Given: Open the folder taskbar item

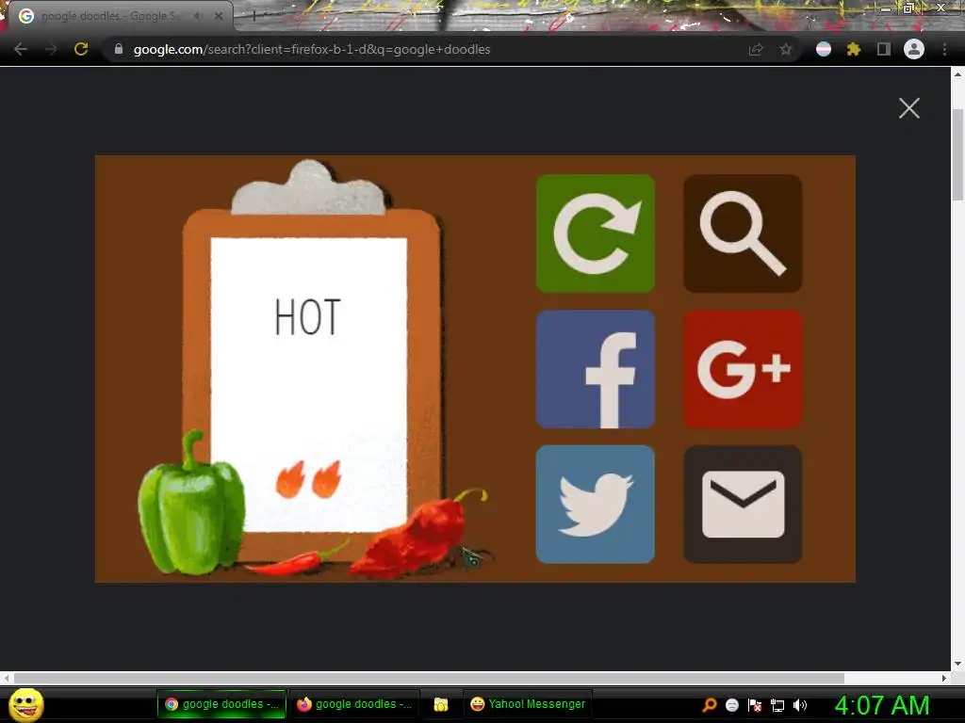Looking at the screenshot, I should coord(441,704).
